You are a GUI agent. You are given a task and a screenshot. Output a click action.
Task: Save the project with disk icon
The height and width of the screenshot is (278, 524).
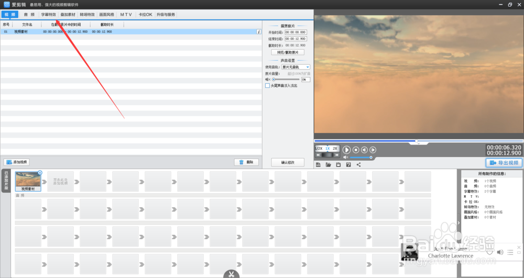coord(338,164)
